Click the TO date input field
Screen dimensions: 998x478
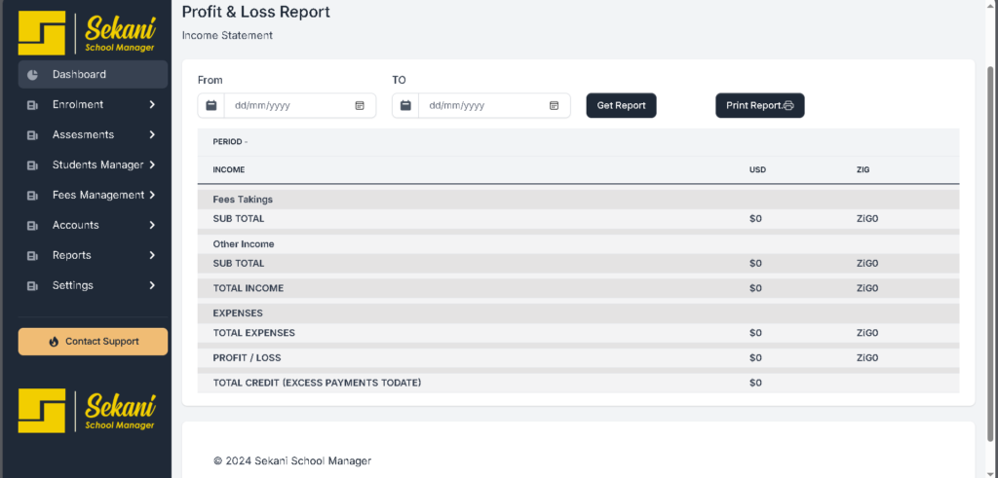point(494,105)
